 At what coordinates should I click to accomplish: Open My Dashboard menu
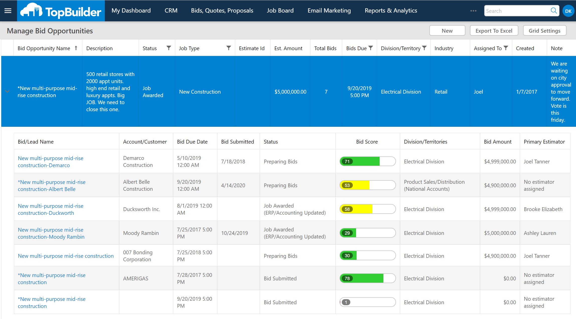point(131,11)
